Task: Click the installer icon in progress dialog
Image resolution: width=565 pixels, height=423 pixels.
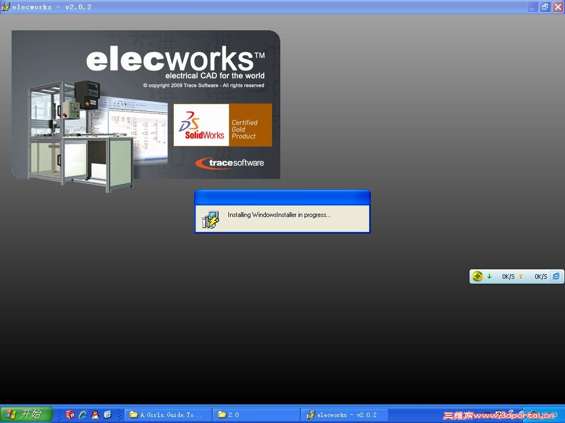Action: 210,220
